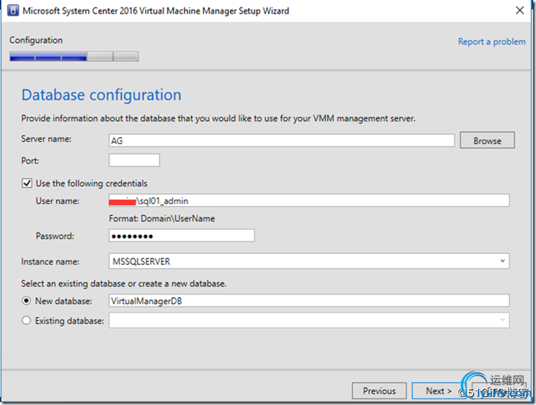Select the Password field

(x=181, y=235)
